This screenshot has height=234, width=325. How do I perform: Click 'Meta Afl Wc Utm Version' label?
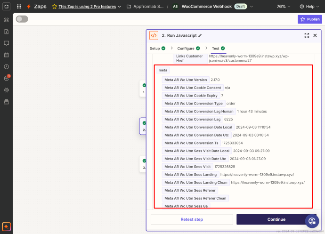pyautogui.click(x=186, y=80)
